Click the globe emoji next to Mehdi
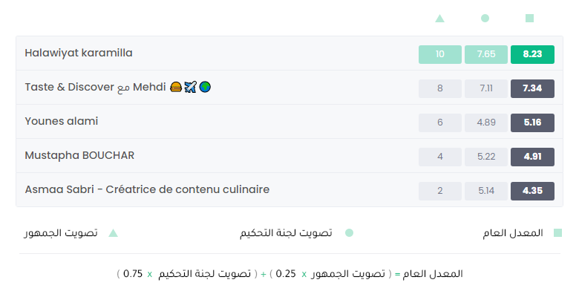 click(x=205, y=87)
